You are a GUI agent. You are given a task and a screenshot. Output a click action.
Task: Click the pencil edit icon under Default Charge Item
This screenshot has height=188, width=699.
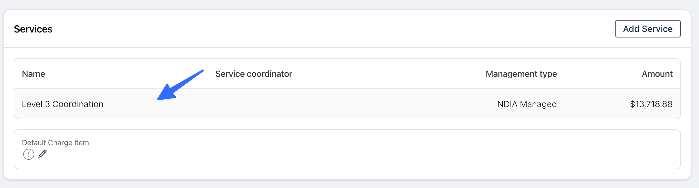point(42,154)
